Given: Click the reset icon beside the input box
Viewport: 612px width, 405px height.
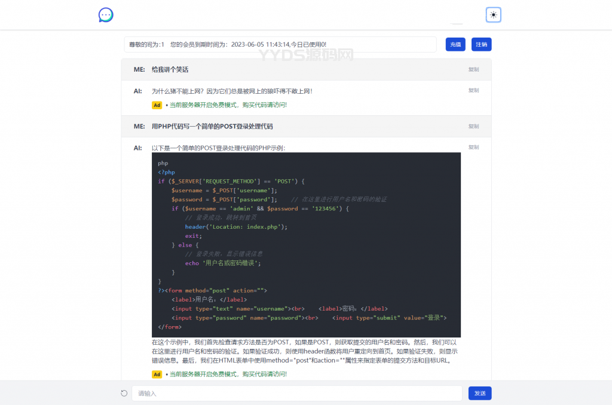Looking at the screenshot, I should [124, 393].
